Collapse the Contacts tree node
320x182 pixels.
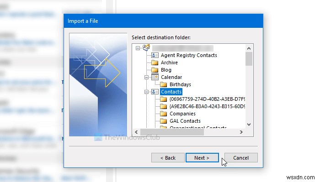pos(146,92)
